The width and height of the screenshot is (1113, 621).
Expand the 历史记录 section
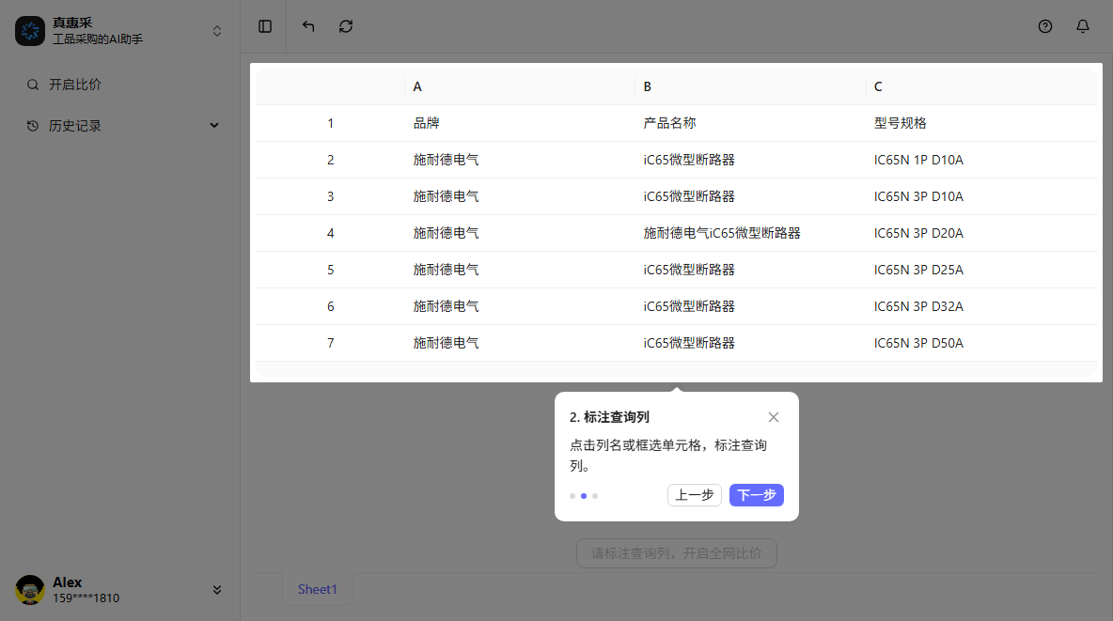click(213, 125)
